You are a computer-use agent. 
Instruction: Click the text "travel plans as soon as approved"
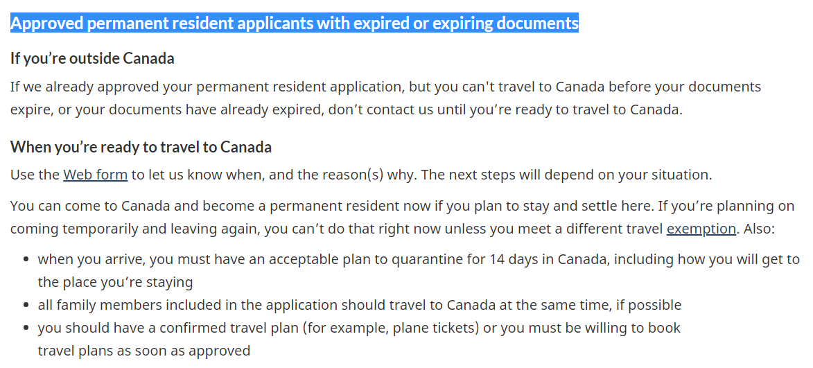tap(144, 351)
